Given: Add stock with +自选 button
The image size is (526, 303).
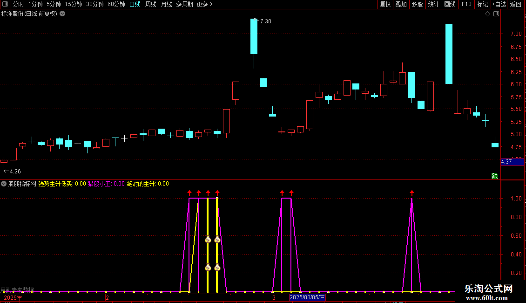Looking at the screenshot, I should pos(499,4).
